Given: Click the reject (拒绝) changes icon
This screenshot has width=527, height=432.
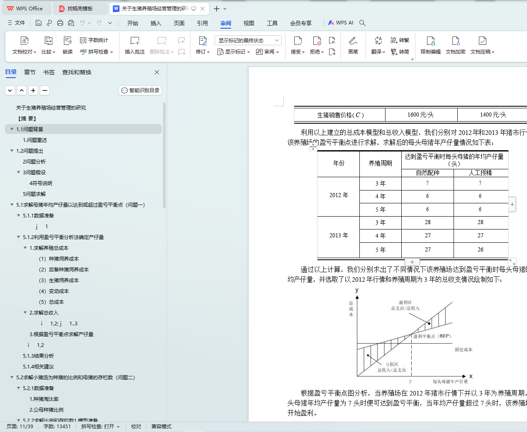Looking at the screenshot, I should point(317,41).
